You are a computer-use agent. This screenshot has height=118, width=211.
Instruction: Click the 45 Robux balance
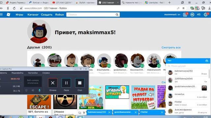tap(199, 14)
